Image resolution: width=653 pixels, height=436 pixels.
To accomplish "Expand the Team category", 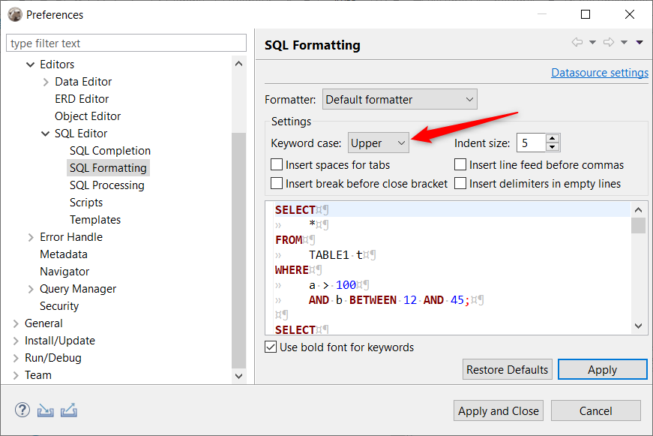I will (16, 375).
